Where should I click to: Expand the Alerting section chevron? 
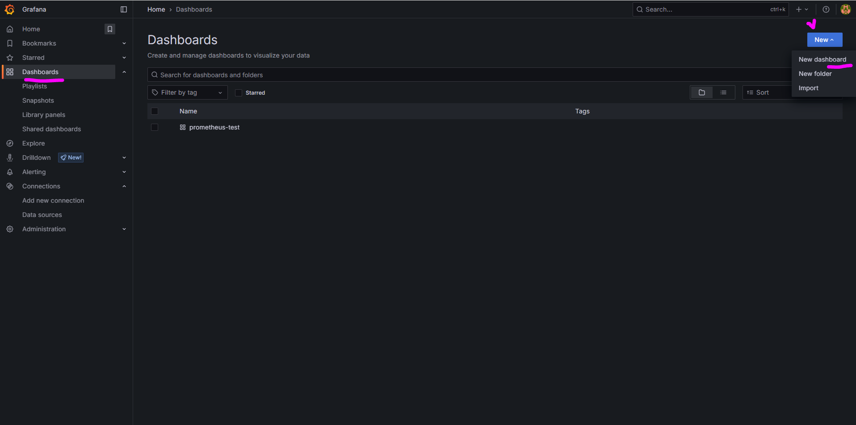tap(124, 172)
